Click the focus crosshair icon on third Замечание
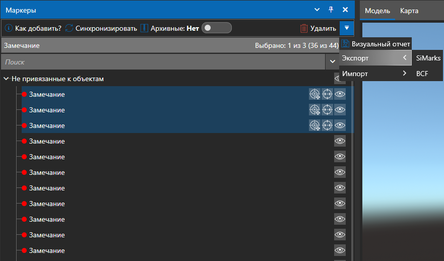The height and width of the screenshot is (261, 444). pyautogui.click(x=327, y=125)
